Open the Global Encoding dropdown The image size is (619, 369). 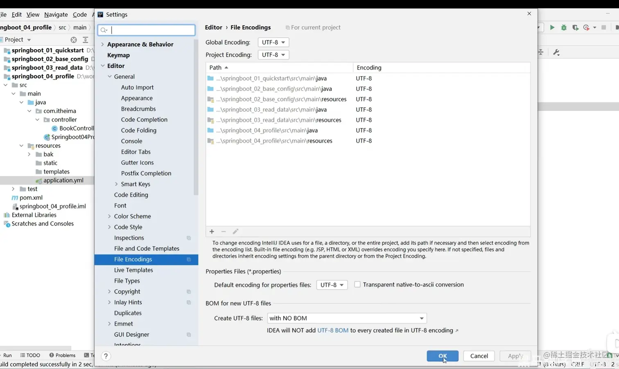[273, 42]
